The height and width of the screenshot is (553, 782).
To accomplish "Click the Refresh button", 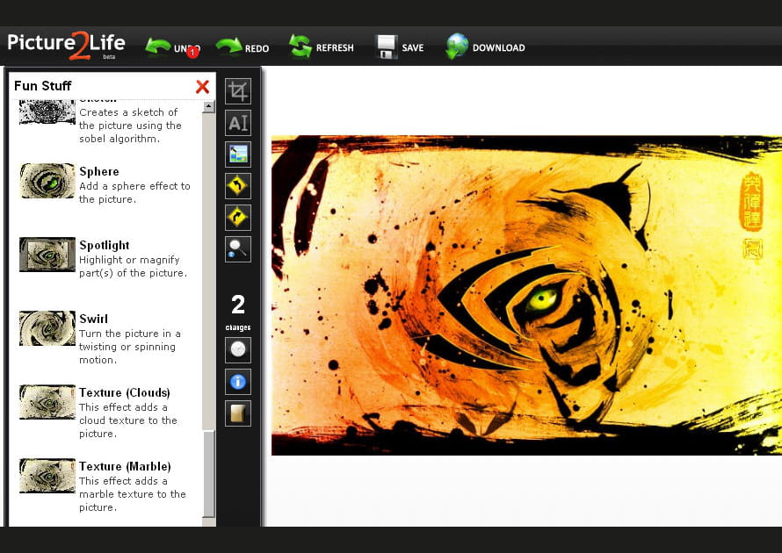I will click(322, 47).
